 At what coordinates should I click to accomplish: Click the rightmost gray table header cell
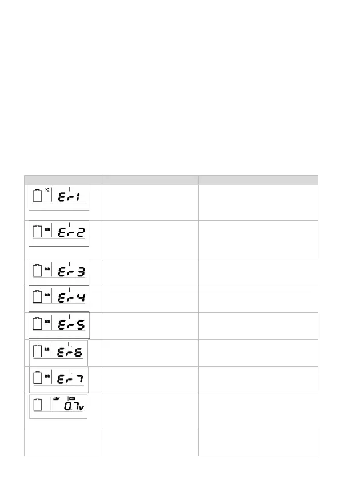[258, 180]
